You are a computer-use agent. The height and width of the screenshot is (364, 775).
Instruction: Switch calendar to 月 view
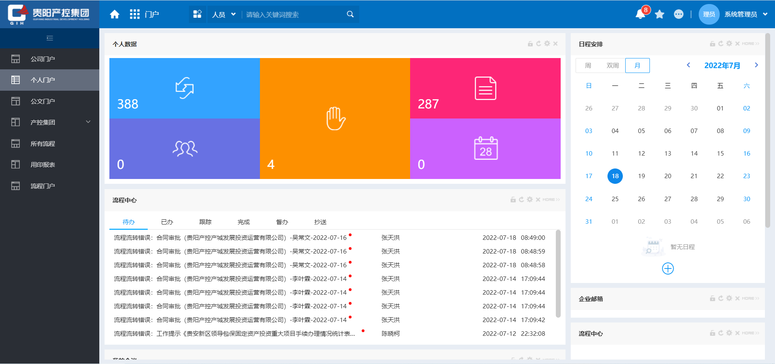(x=637, y=65)
